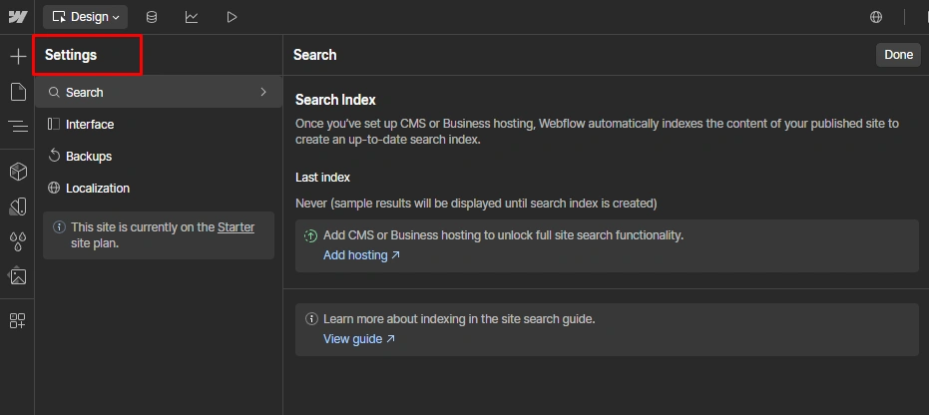Viewport: 929px width, 415px height.
Task: Open the Apps grid icon
Action: pos(18,321)
